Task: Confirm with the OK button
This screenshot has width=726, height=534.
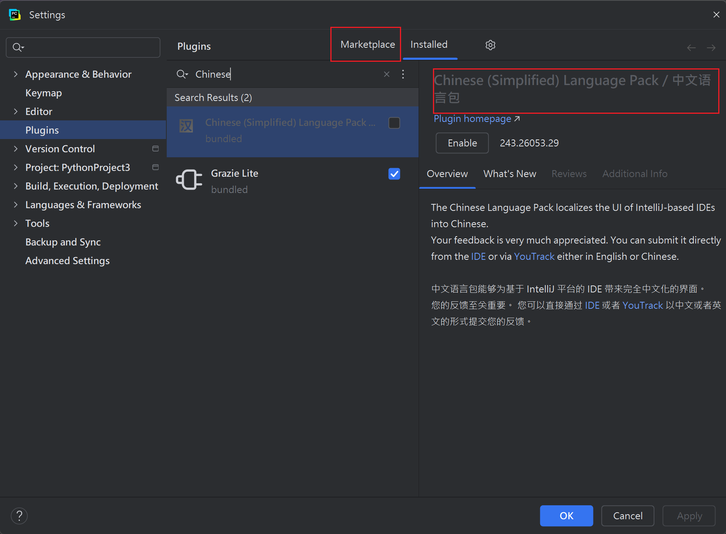Action: (x=566, y=516)
